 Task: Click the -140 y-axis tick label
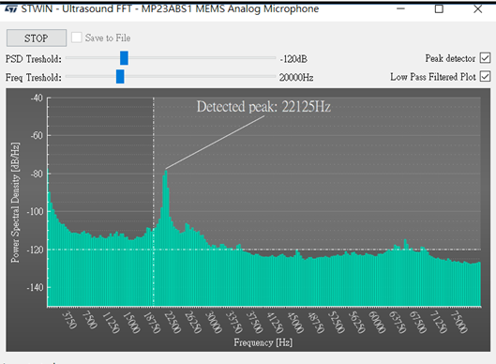(35, 287)
